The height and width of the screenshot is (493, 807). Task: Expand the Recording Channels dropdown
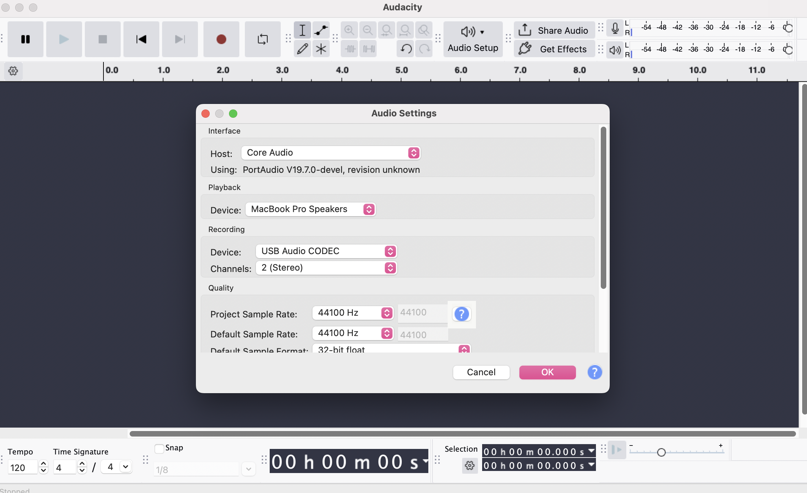[326, 268]
